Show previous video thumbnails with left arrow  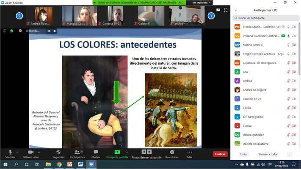[19, 16]
